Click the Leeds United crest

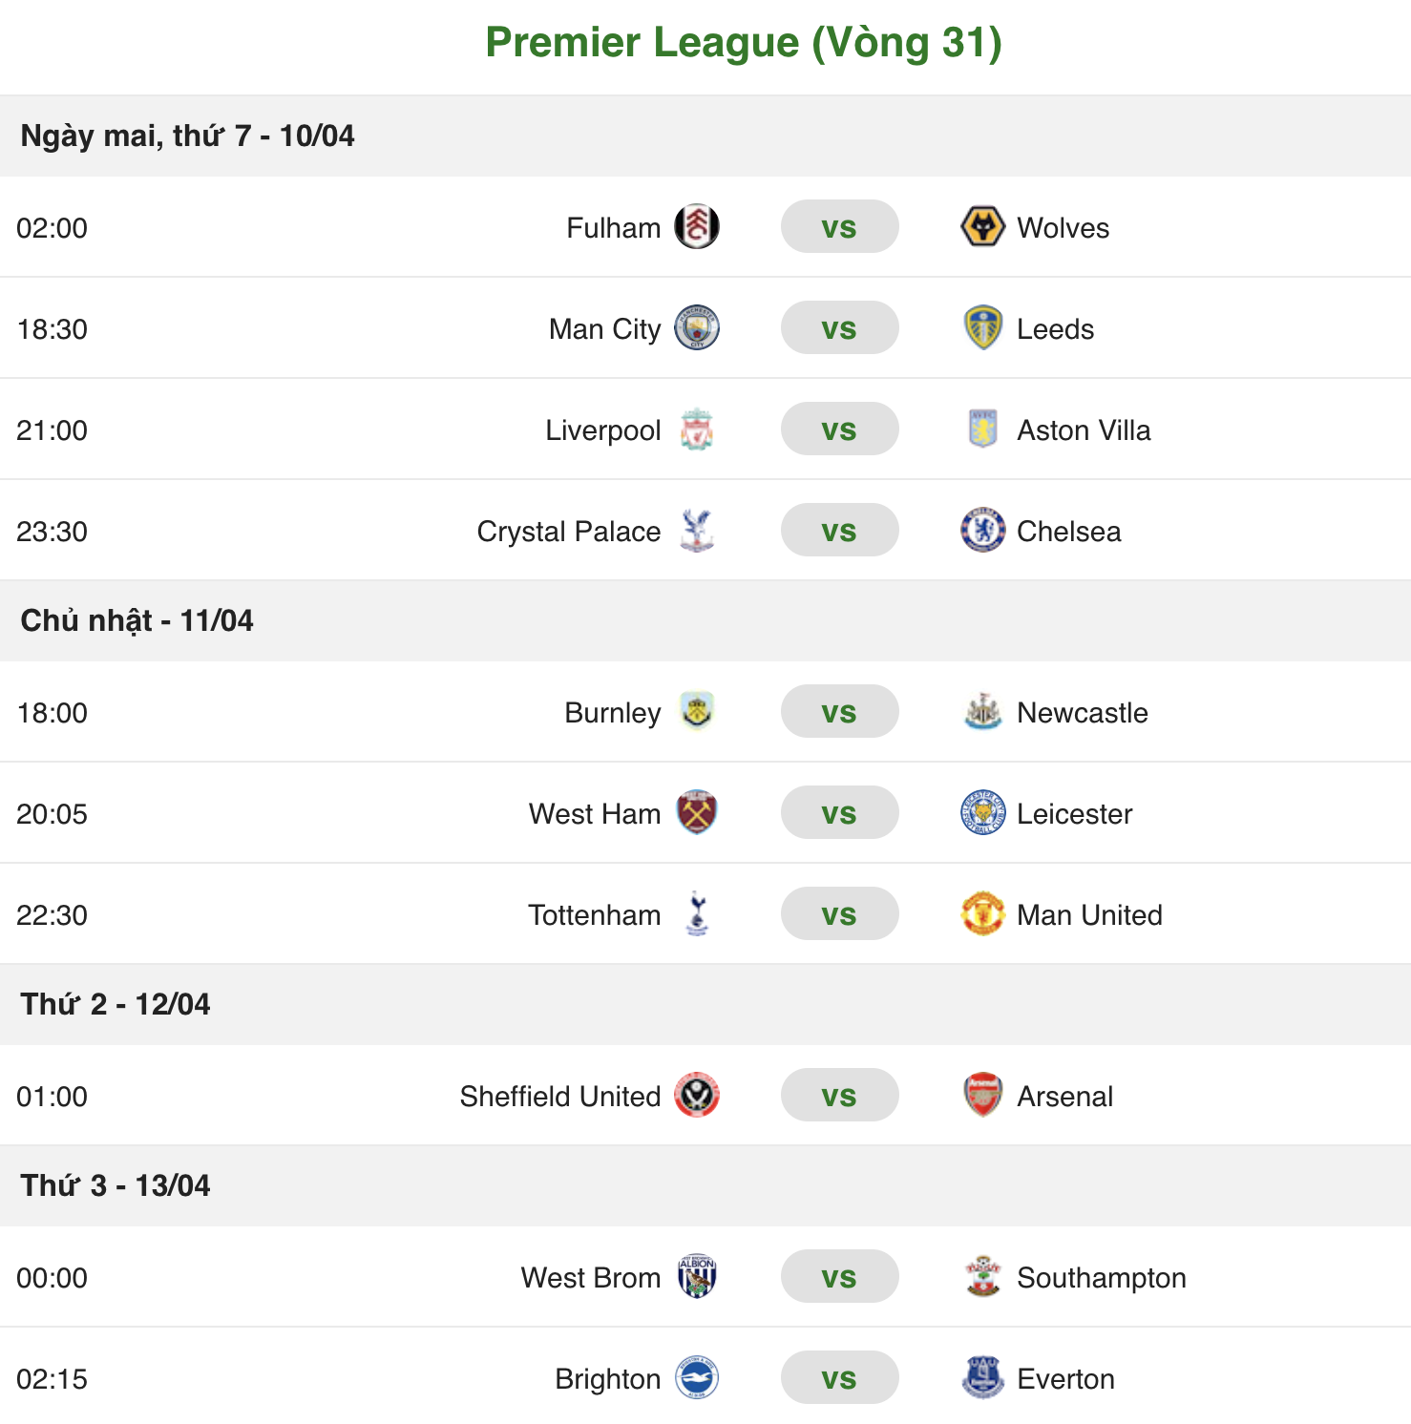[980, 327]
